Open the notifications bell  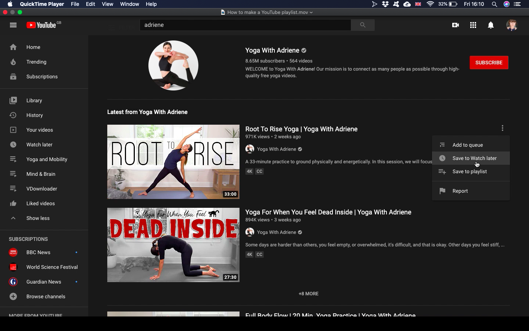click(491, 25)
